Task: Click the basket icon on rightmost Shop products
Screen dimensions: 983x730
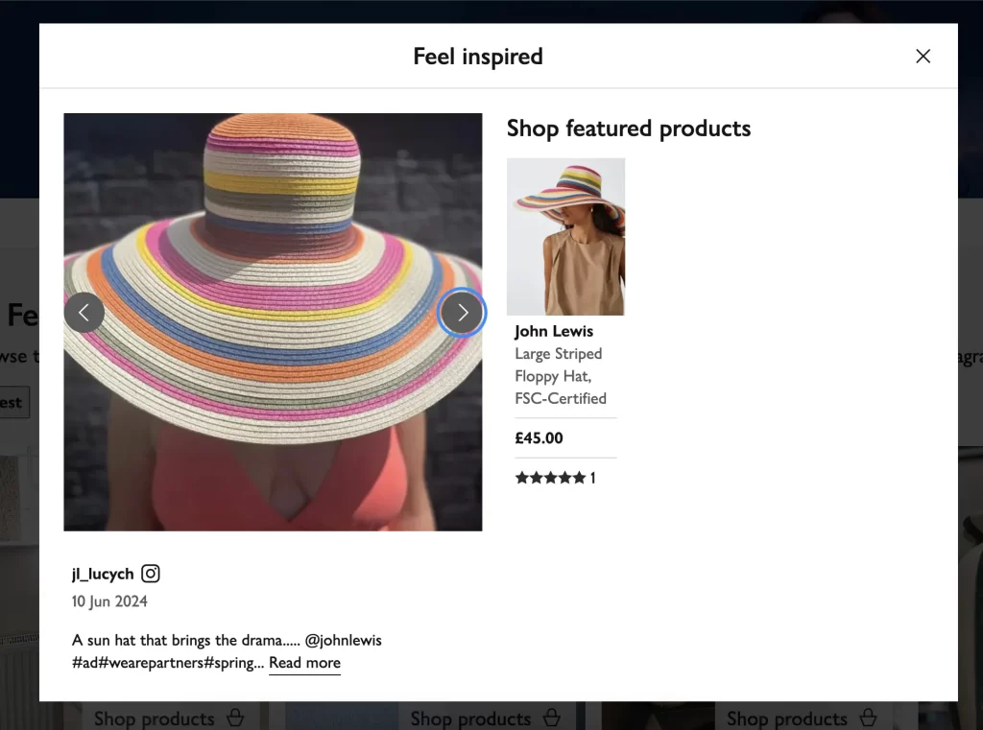Action: 868,718
